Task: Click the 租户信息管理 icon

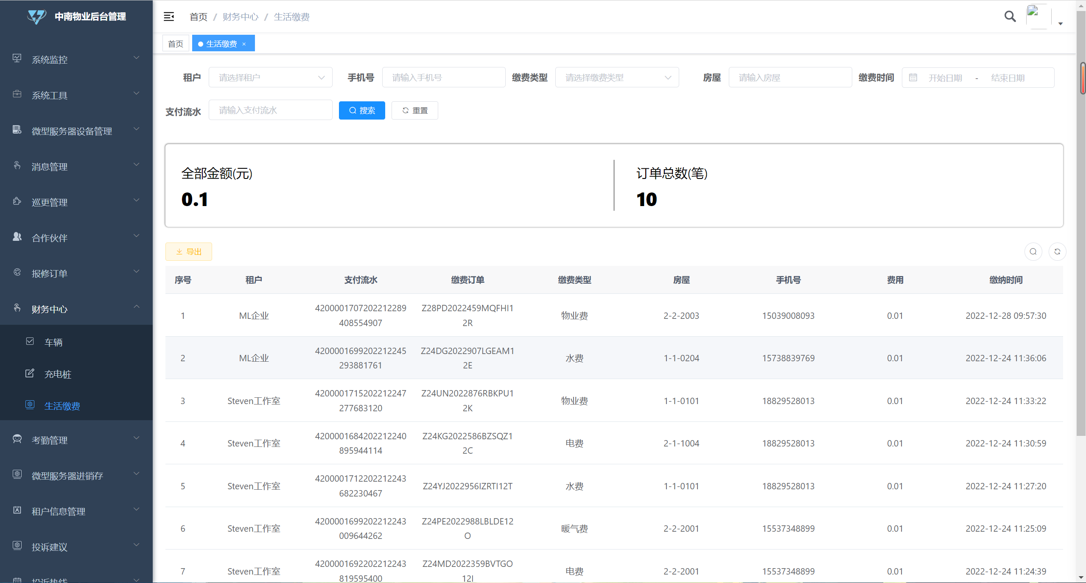Action: (x=17, y=510)
